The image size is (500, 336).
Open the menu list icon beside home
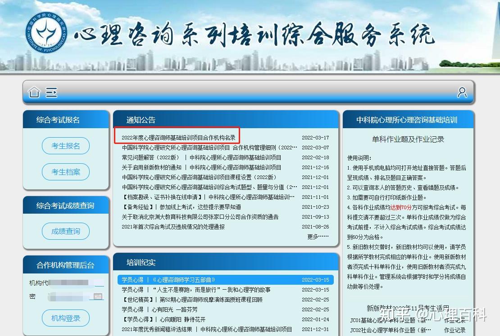tap(51, 92)
